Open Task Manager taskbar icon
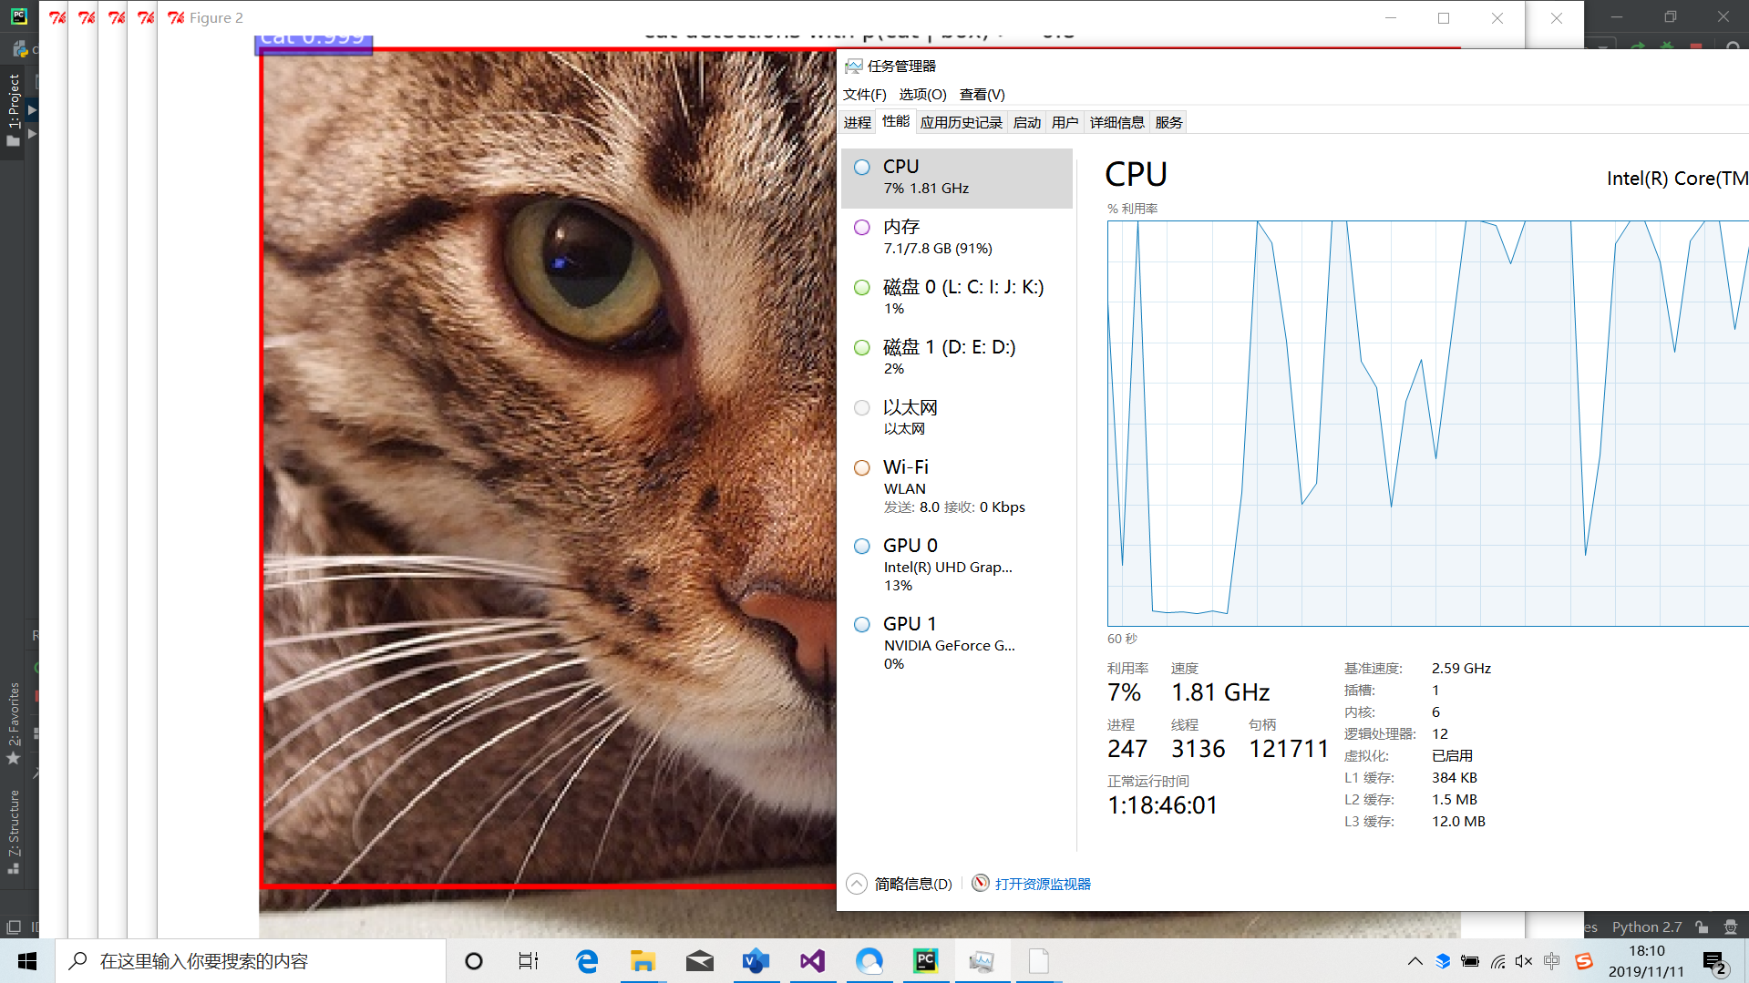 (983, 961)
